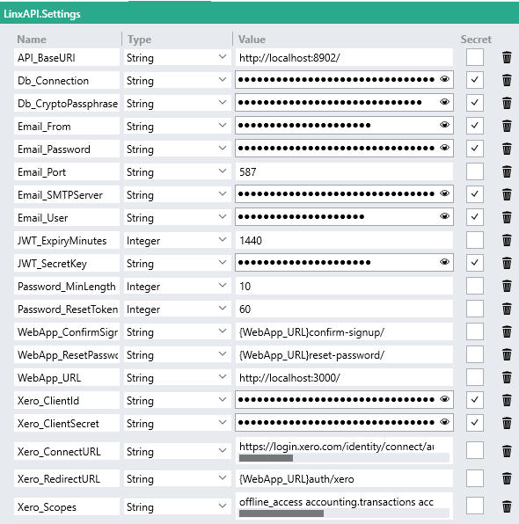This screenshot has height=524, width=519.
Task: Delete the Email_Password setting row
Action: (507, 149)
